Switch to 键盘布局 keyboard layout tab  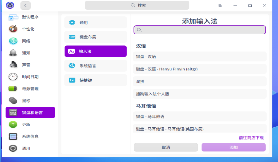click(x=95, y=37)
